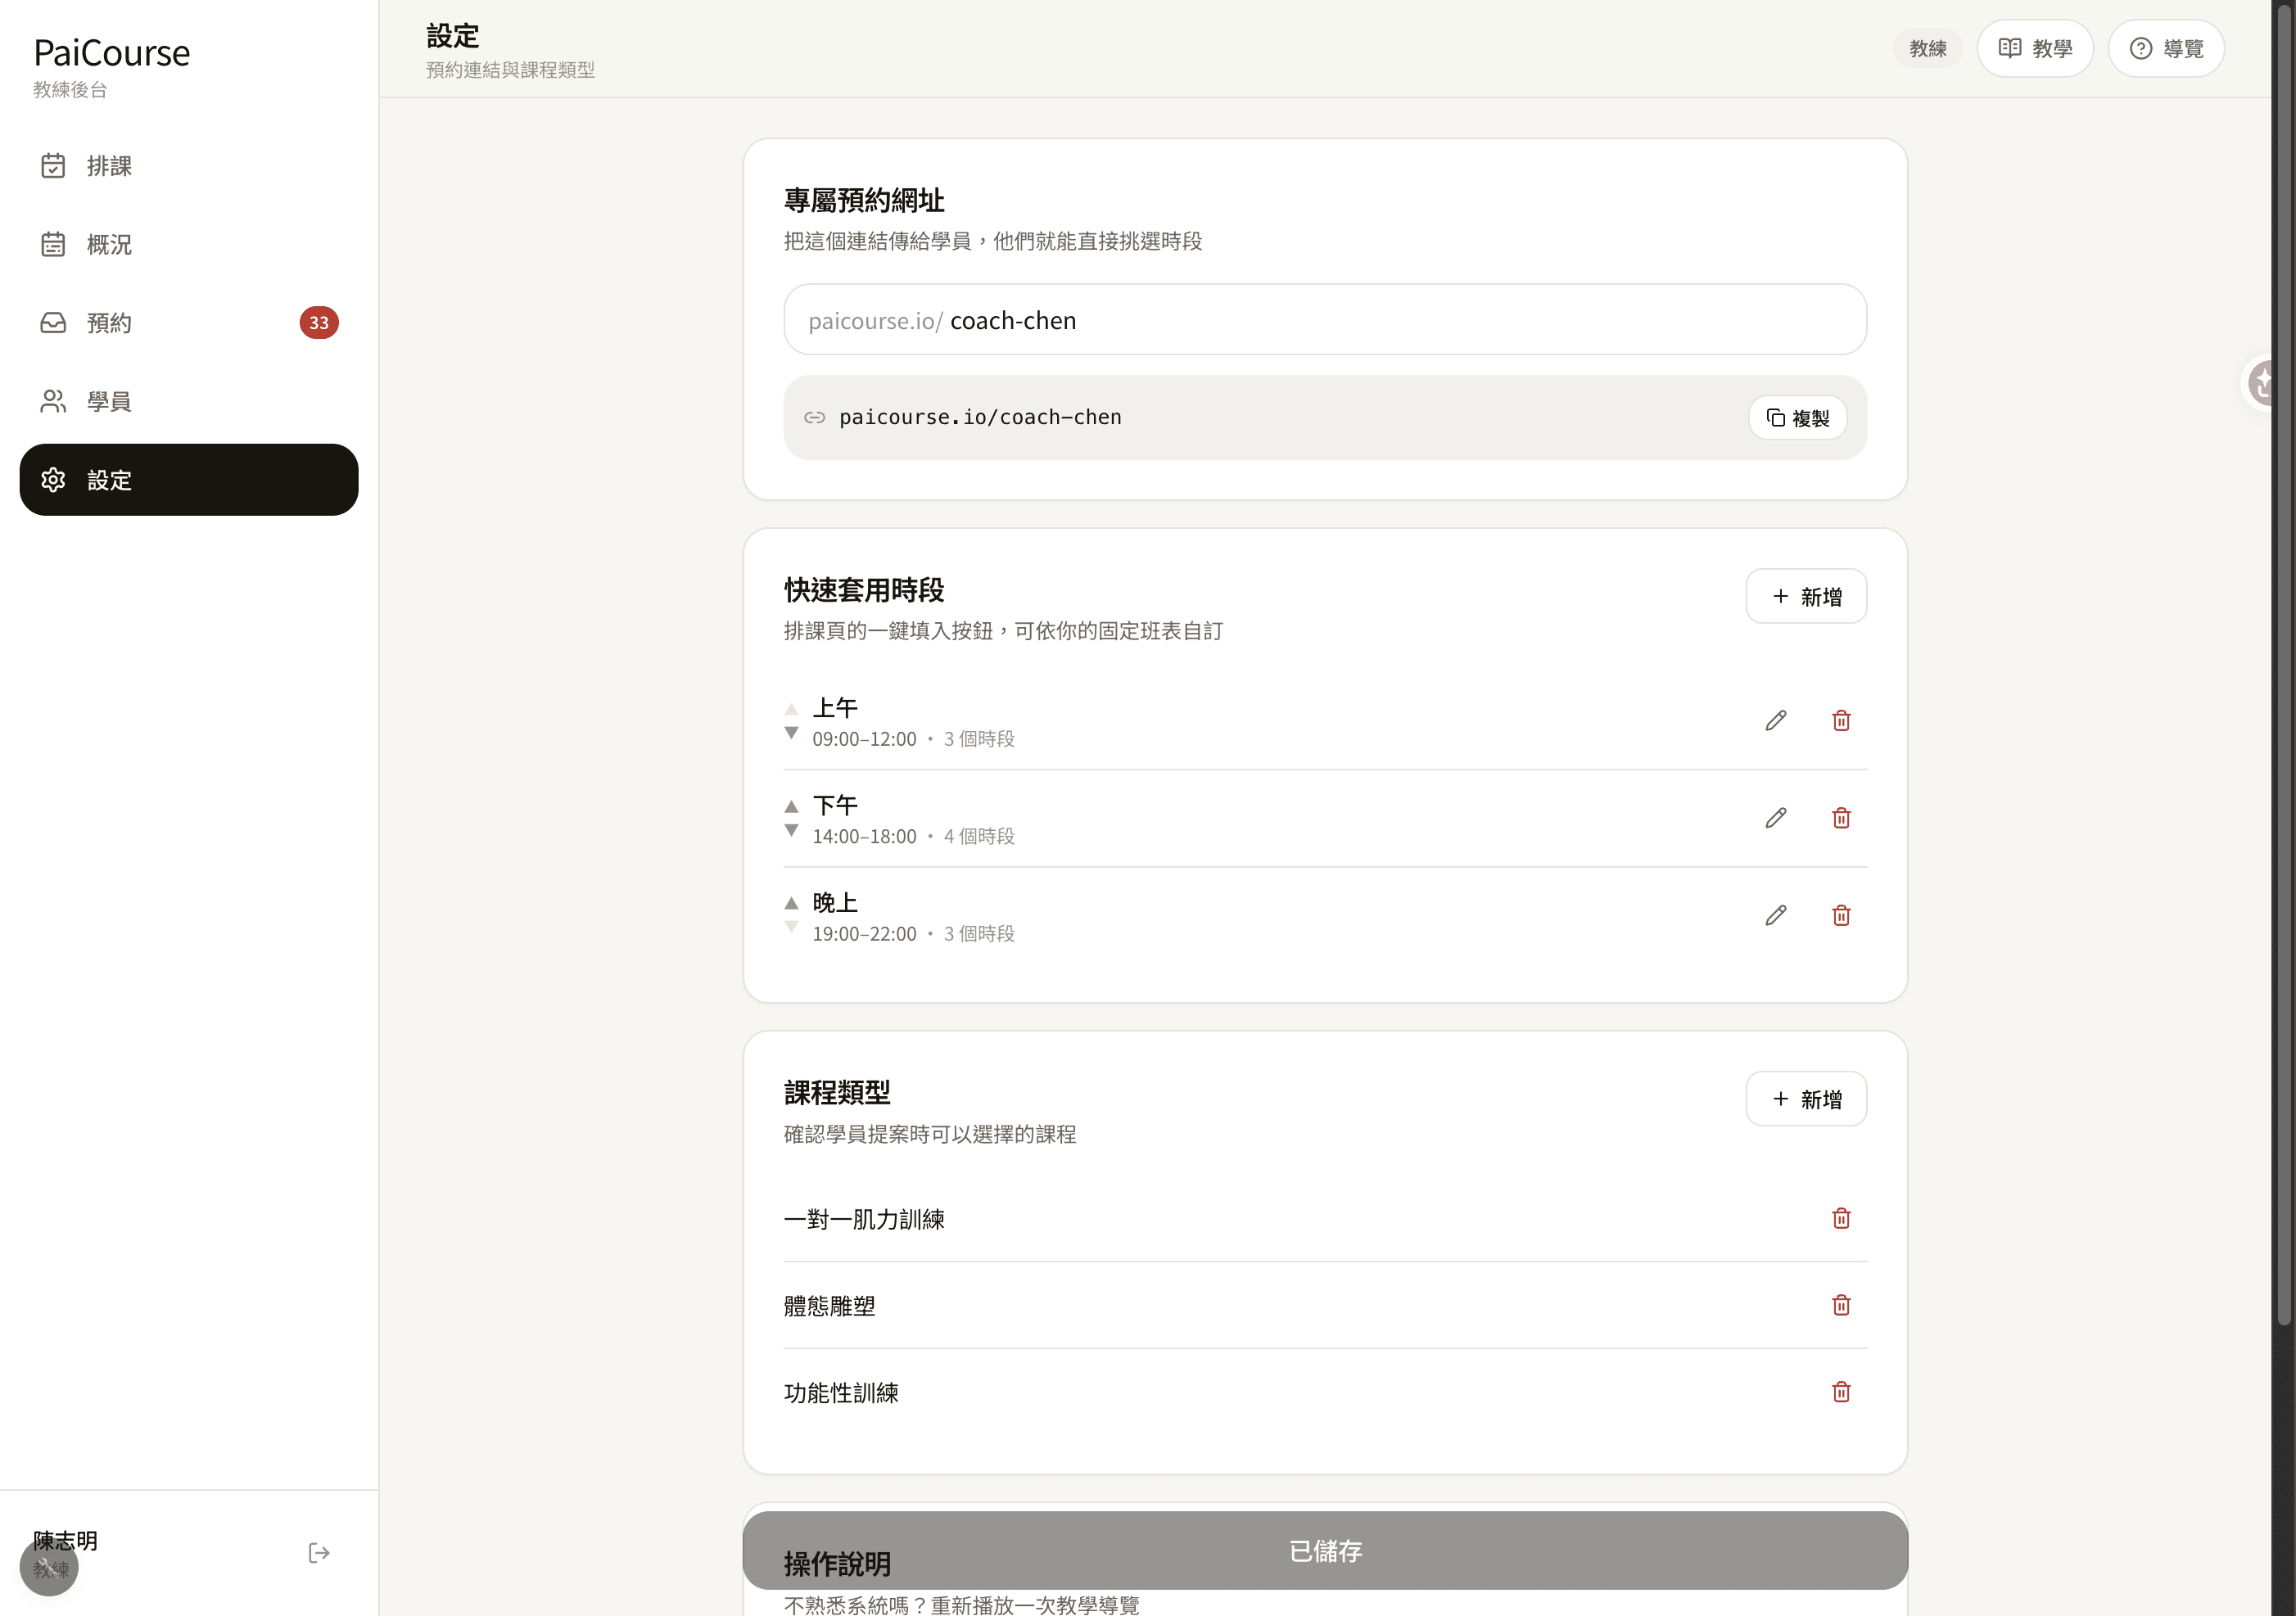Move 上午 preset down
Image resolution: width=2296 pixels, height=1616 pixels.
coord(792,733)
